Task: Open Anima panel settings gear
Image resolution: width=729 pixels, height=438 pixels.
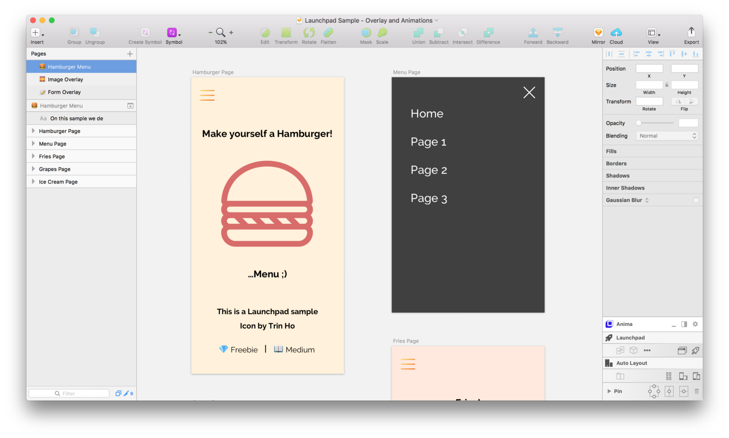Action: [x=695, y=324]
